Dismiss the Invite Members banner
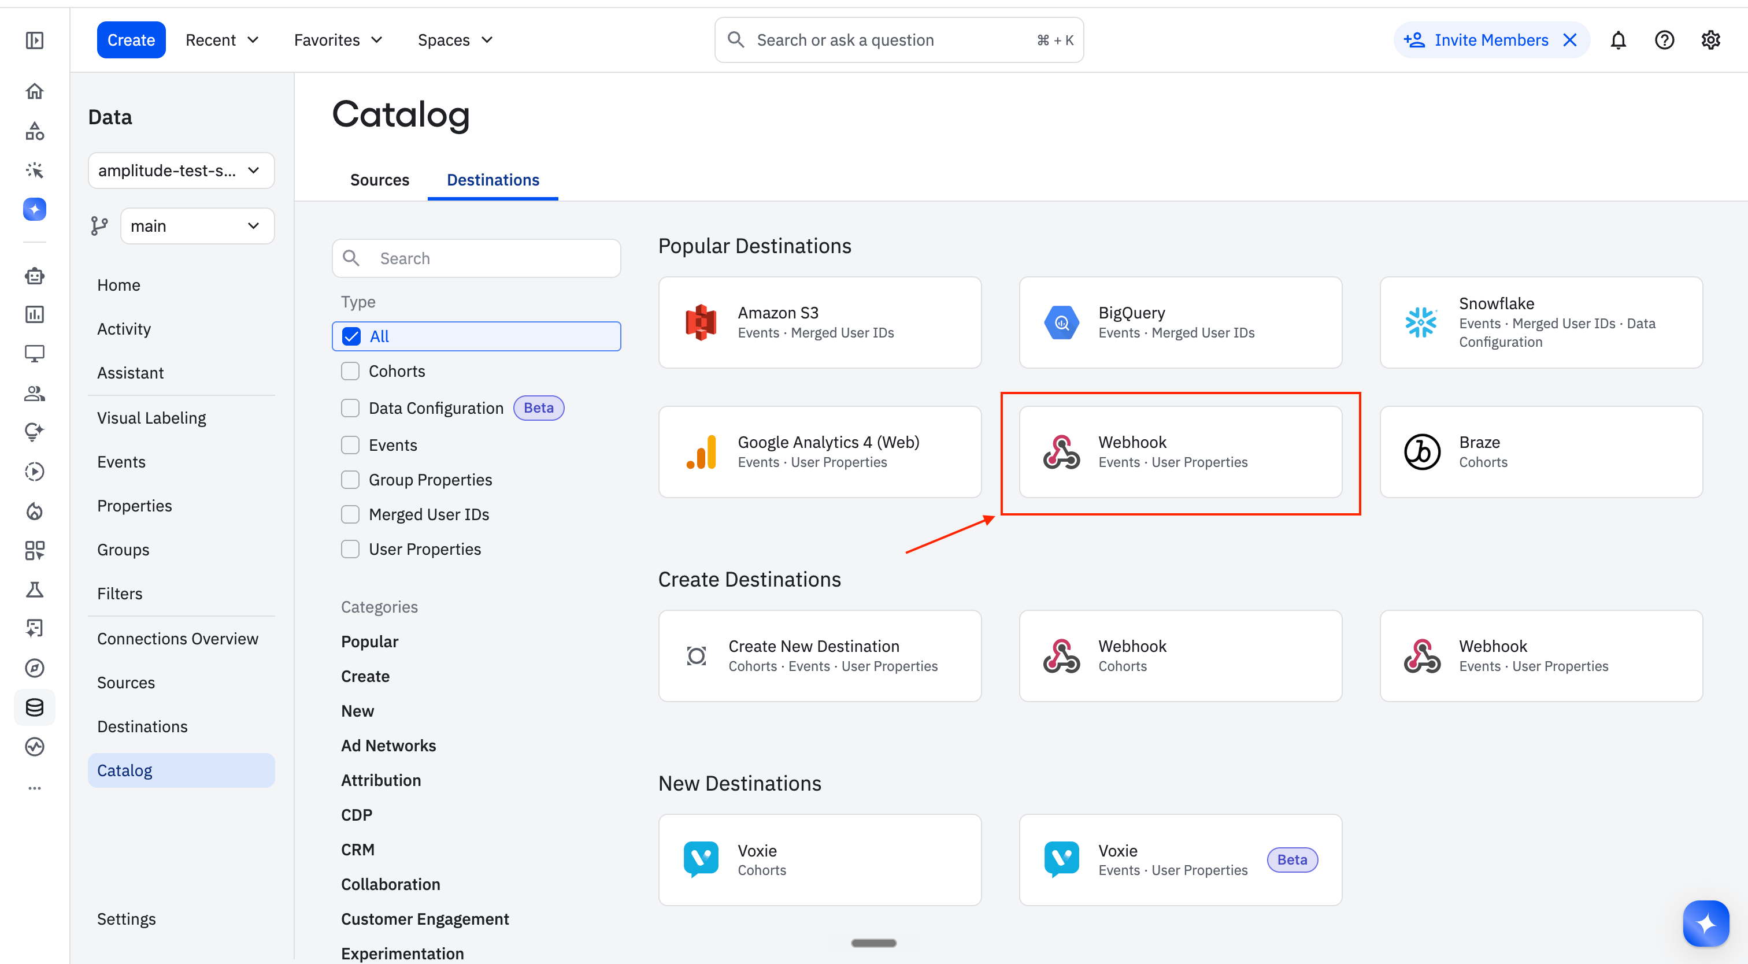This screenshot has height=964, width=1748. coord(1569,40)
